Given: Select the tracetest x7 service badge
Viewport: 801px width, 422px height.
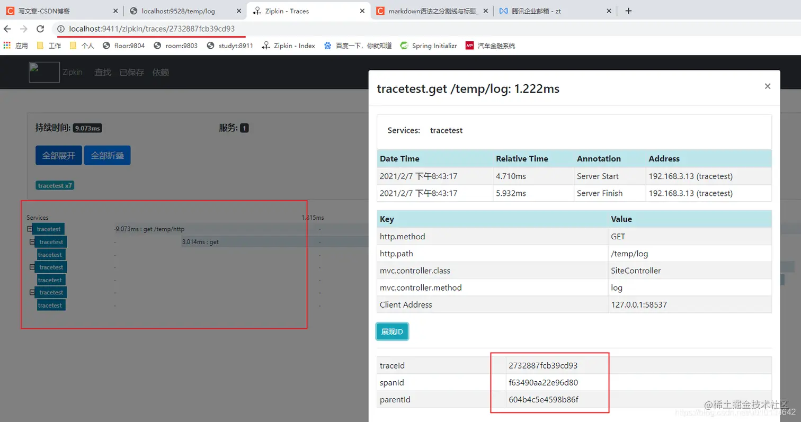Looking at the screenshot, I should [55, 186].
